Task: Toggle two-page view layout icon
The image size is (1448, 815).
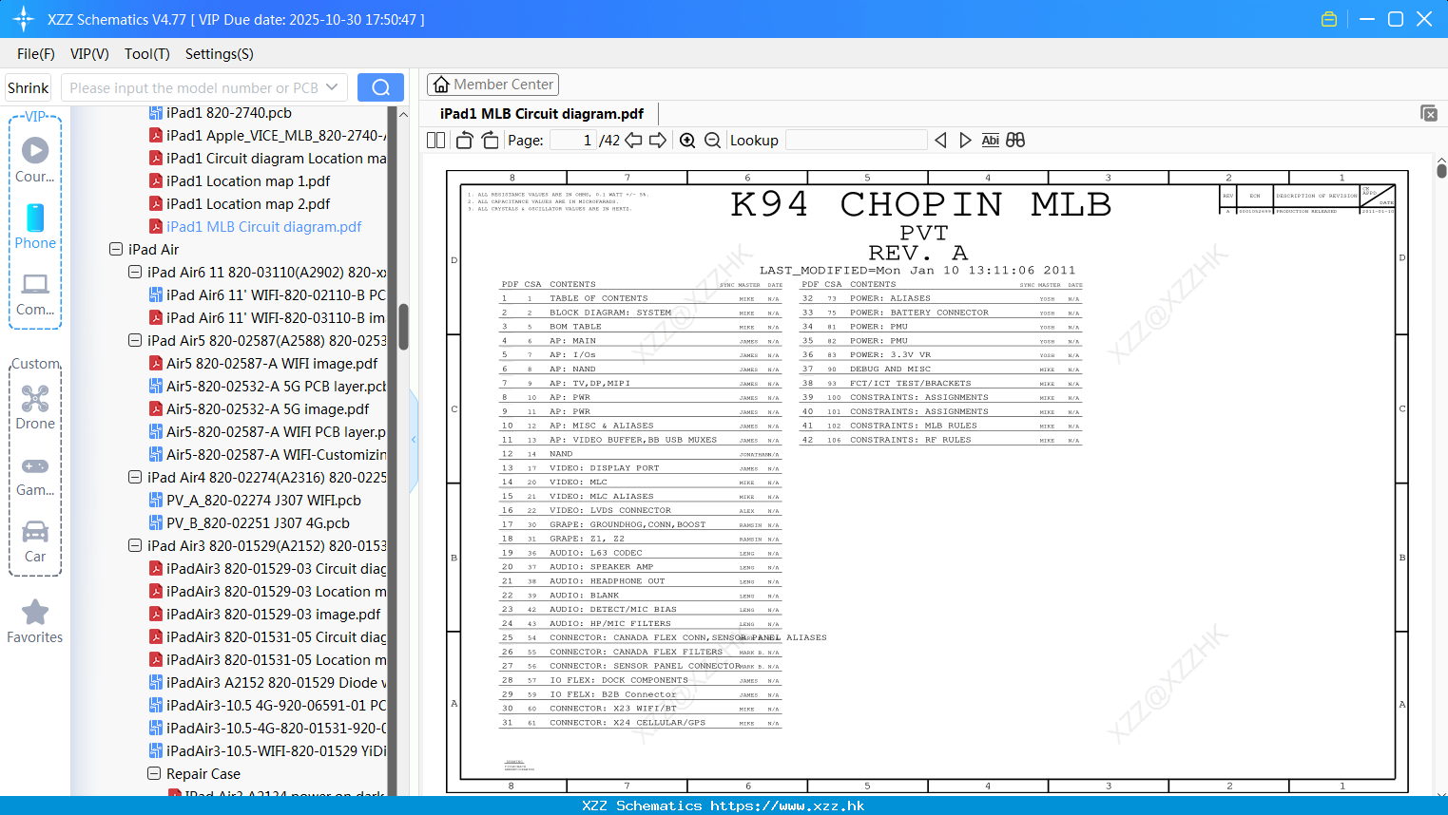Action: pos(436,141)
